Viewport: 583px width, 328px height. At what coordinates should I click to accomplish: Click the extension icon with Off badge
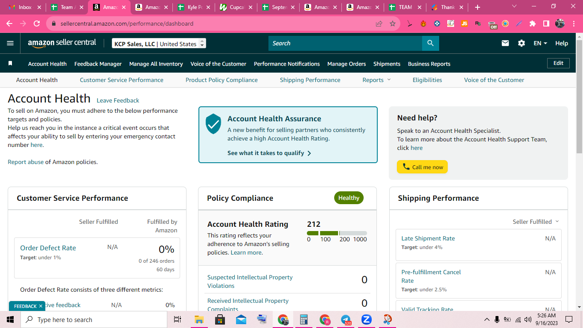tap(493, 24)
